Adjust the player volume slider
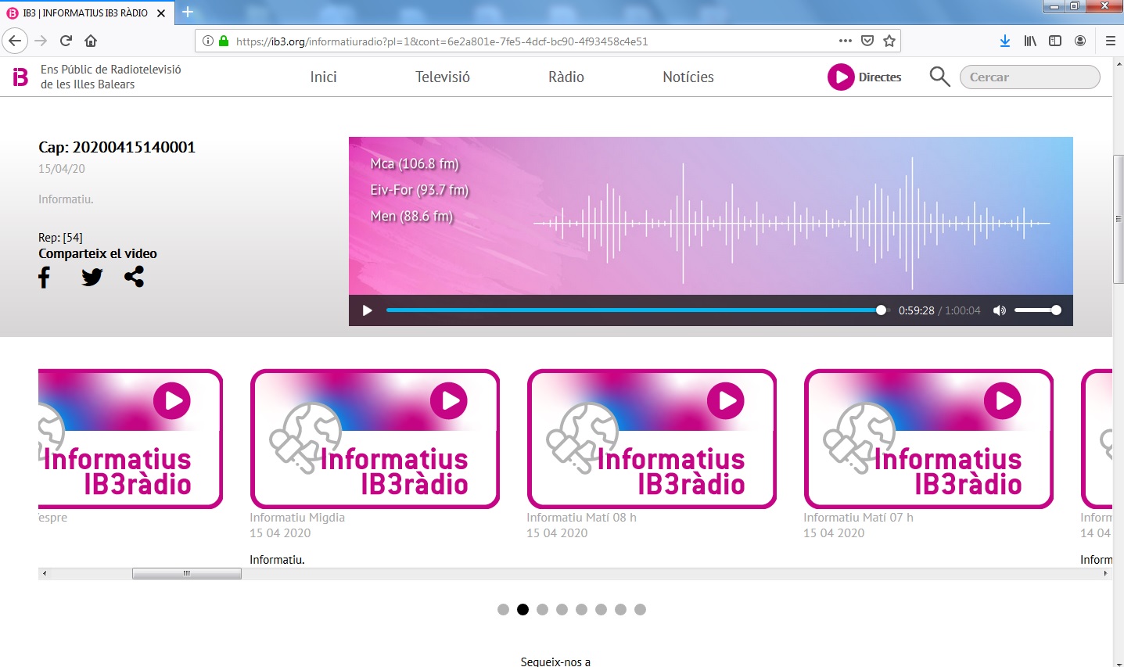The width and height of the screenshot is (1124, 667). [1038, 310]
